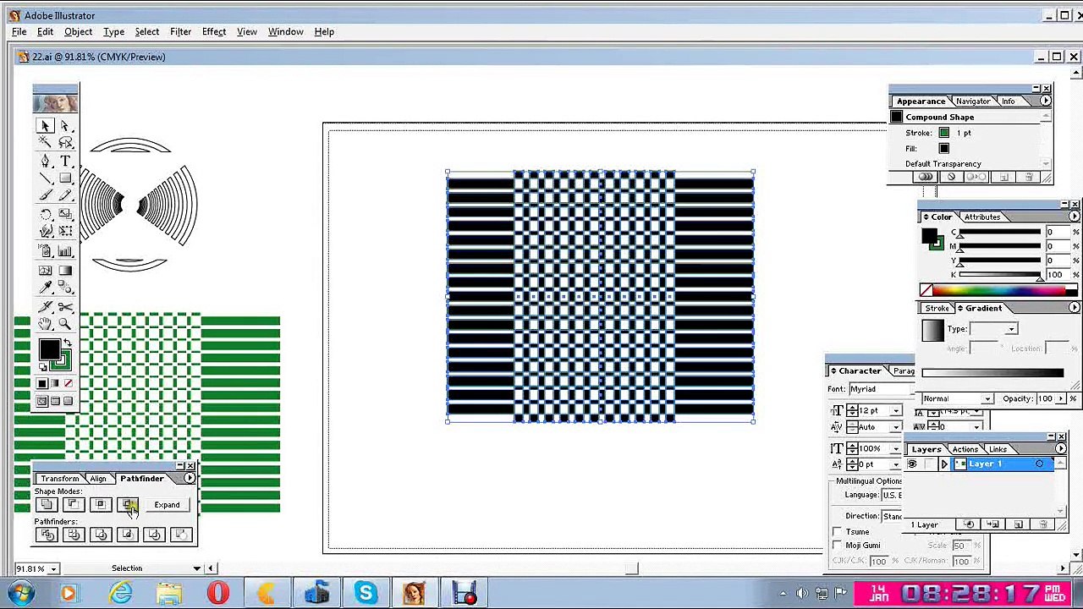Select the Blend tool
Viewport: 1083px width, 609px height.
click(x=65, y=288)
